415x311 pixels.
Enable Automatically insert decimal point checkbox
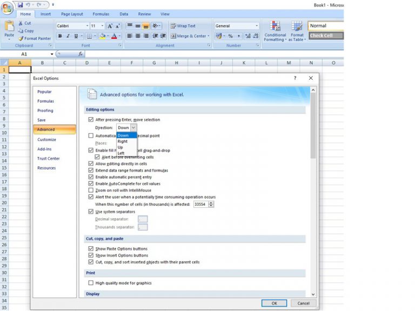point(91,136)
